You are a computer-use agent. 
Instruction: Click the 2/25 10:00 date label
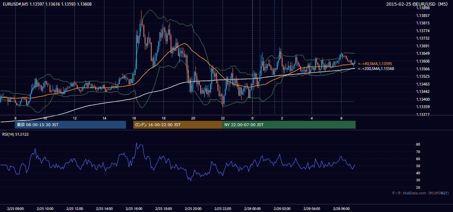coord(45,209)
